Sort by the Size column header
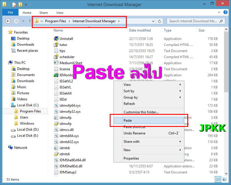 [201, 30]
